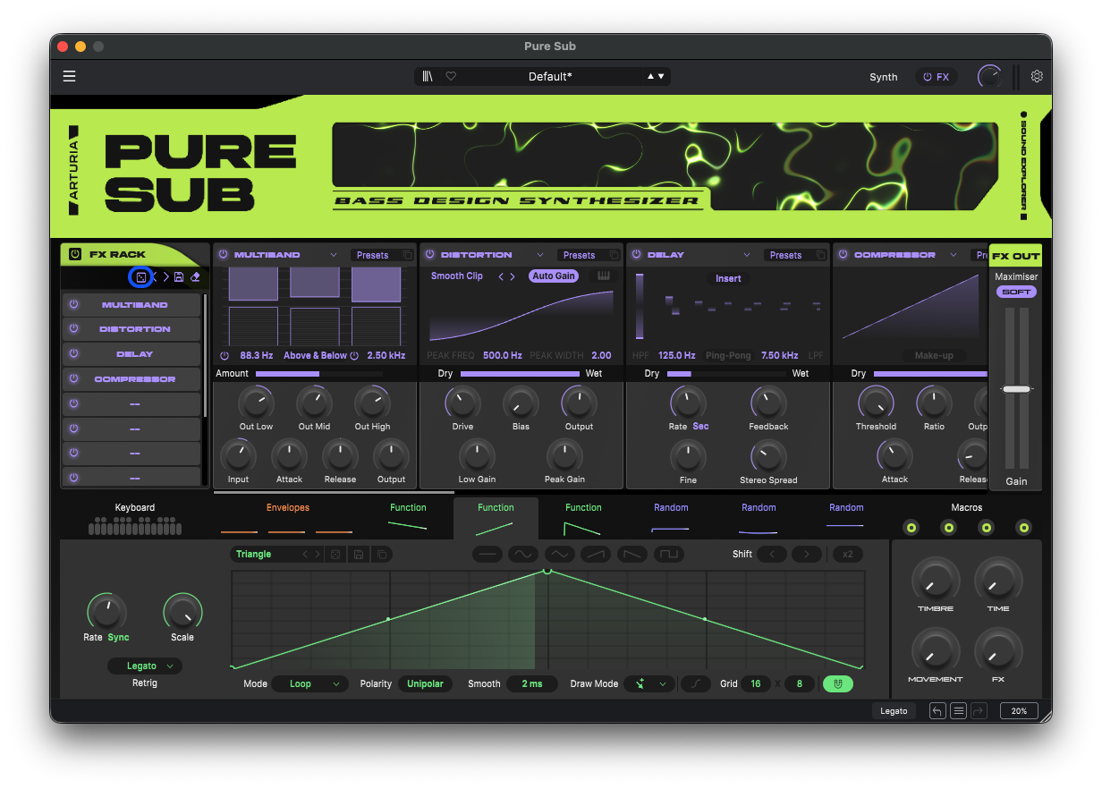Select the ramp up function shape

coord(596,555)
